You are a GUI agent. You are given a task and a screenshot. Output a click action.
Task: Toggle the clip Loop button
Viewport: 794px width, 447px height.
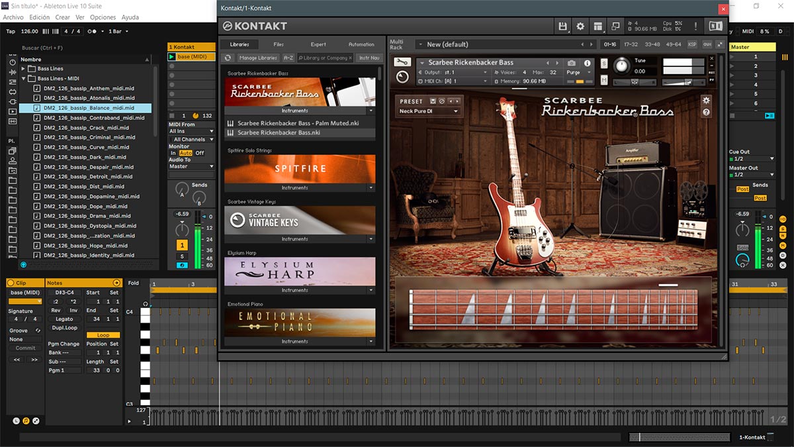[103, 335]
